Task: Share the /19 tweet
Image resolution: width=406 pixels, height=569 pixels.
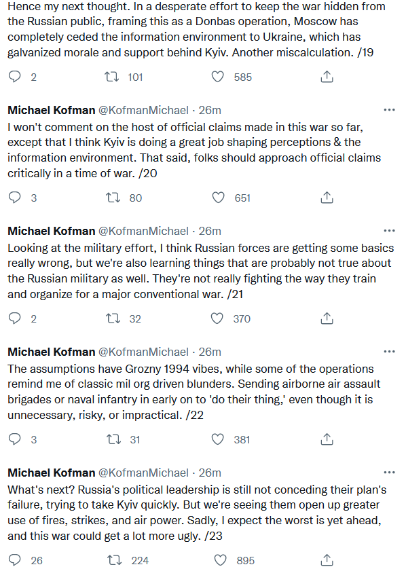Action: pyautogui.click(x=327, y=77)
